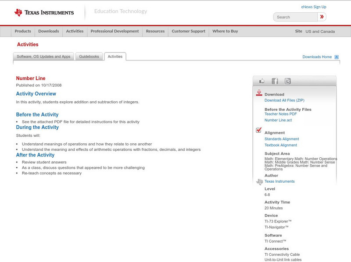Screen dimensions: 351x262
Task: Click the Downloads Home house icon
Action: [337, 57]
